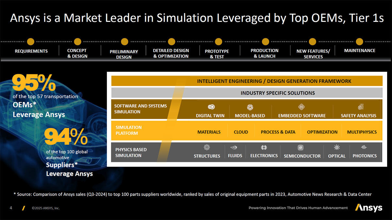Select the "OPTIMIZATION" cell in Simulation Platform
The width and height of the screenshot is (392, 220).
(x=322, y=132)
